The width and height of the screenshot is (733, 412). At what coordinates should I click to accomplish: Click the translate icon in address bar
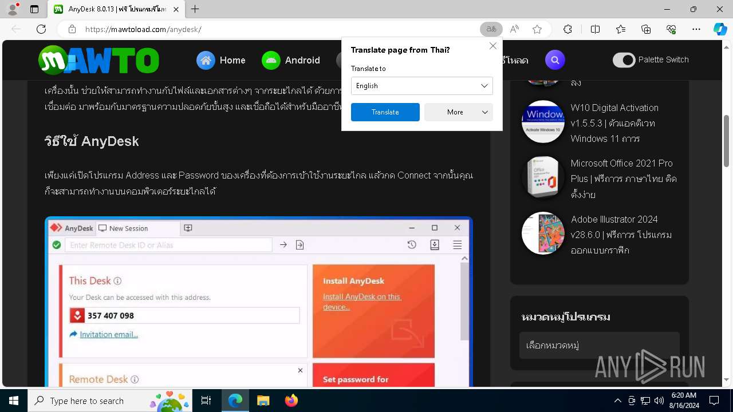coord(491,29)
